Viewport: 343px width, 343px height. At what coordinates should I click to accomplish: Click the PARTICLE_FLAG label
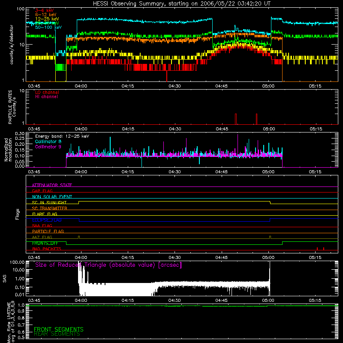click(x=48, y=232)
